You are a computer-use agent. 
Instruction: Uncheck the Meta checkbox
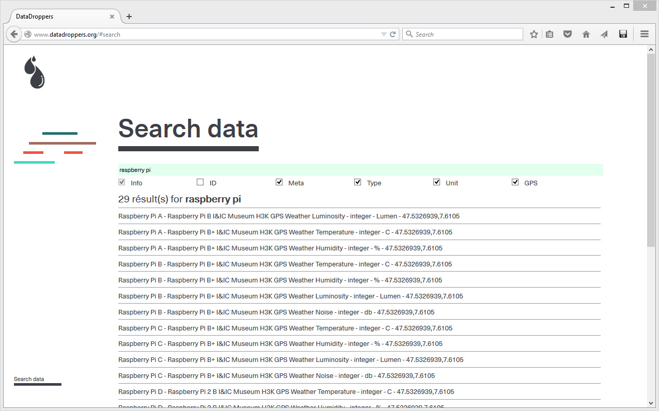[279, 182]
